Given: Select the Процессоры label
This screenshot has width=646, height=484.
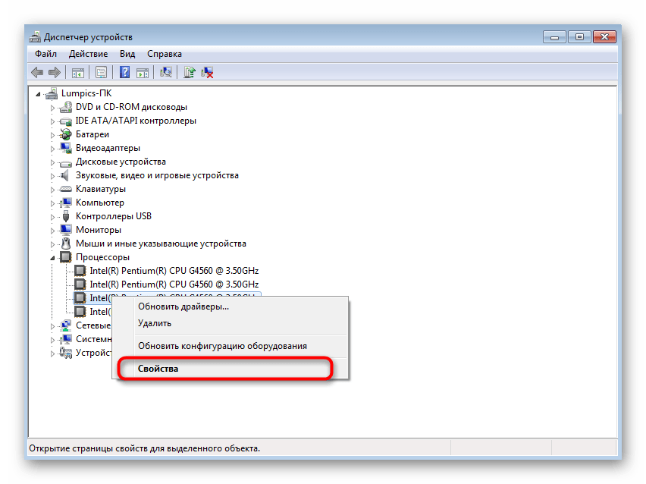Looking at the screenshot, I should 102,257.
